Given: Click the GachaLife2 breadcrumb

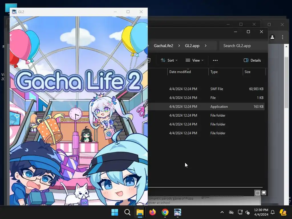Looking at the screenshot, I should tap(163, 46).
